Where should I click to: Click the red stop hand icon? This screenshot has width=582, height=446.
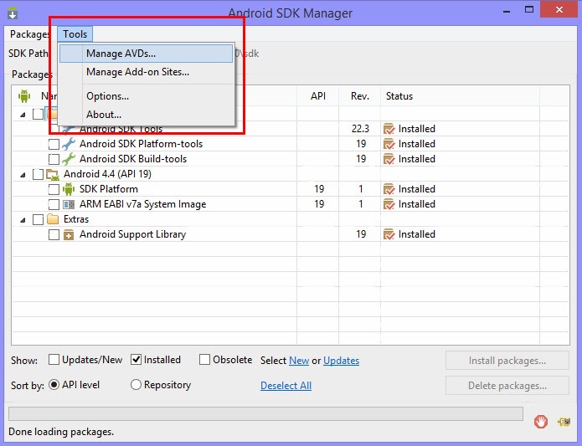541,422
